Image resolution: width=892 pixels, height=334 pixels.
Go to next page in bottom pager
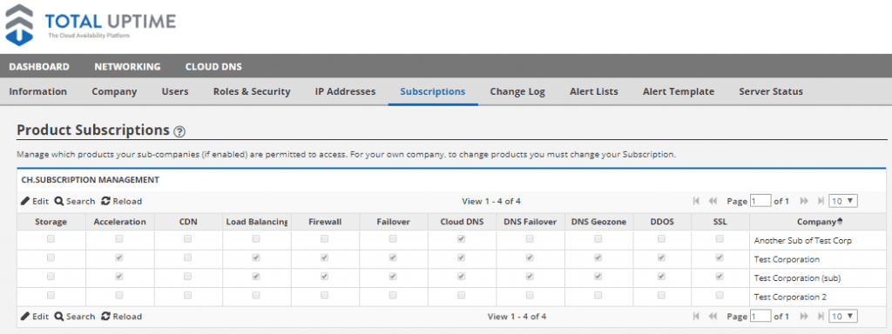[x=804, y=317]
